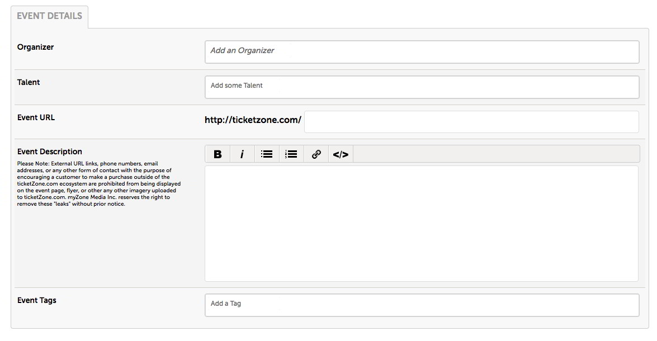This screenshot has width=657, height=341.
Task: Select the Event Details tab
Action: pyautogui.click(x=49, y=16)
